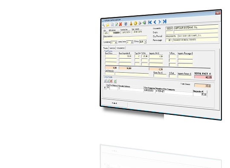The image size is (230, 168).
Task: Exit using the green arrow door icon
Action: [x=144, y=23]
